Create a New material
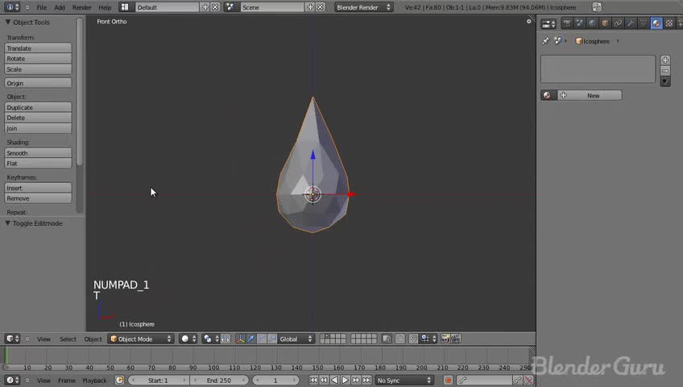683x387 pixels. [x=590, y=95]
